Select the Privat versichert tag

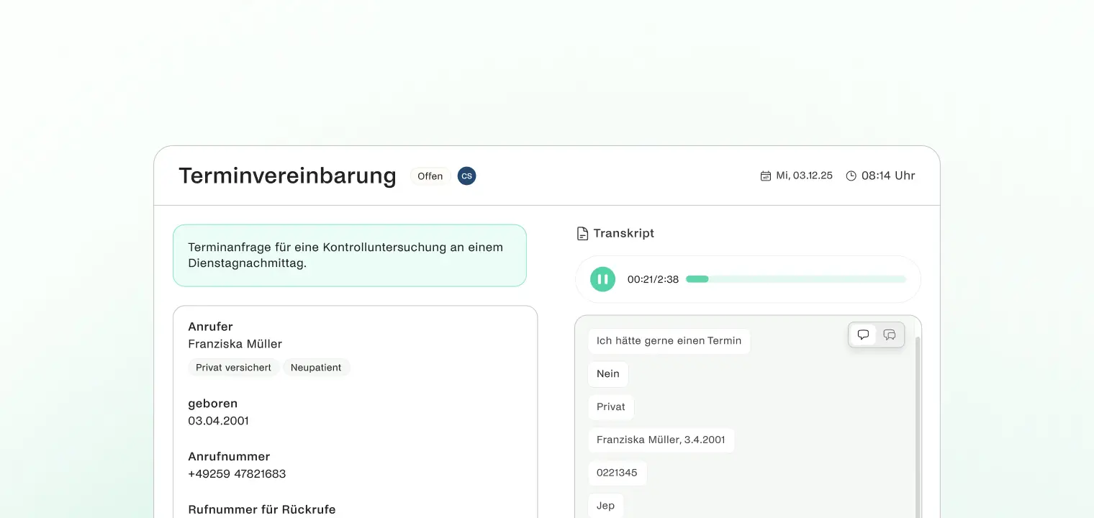coord(234,367)
